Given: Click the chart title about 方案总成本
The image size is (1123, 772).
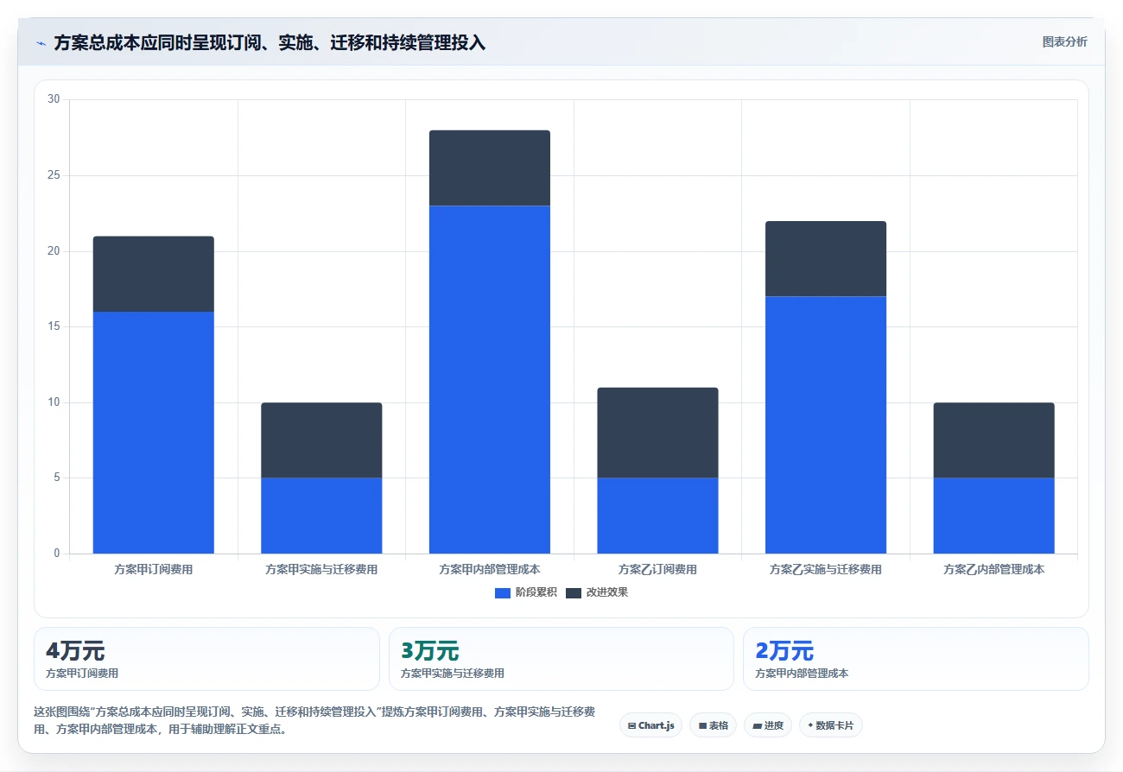Looking at the screenshot, I should pos(270,43).
